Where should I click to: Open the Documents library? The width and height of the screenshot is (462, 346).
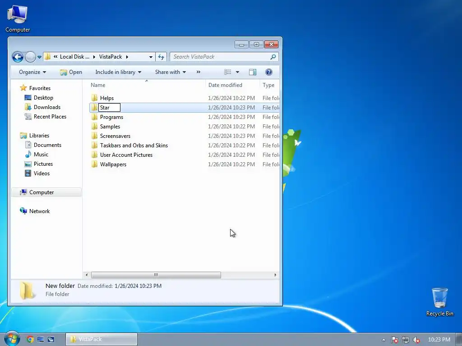tap(47, 145)
